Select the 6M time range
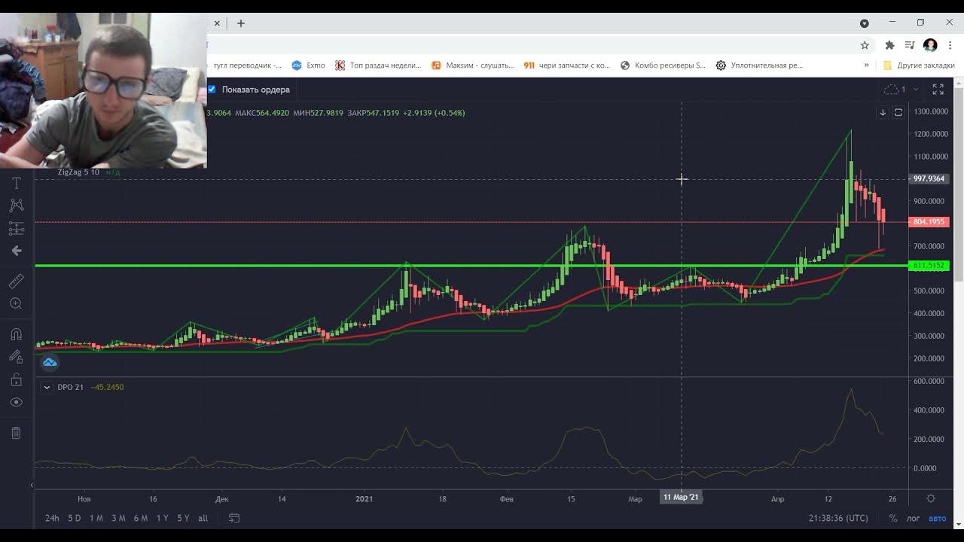This screenshot has width=964, height=542. pos(141,518)
